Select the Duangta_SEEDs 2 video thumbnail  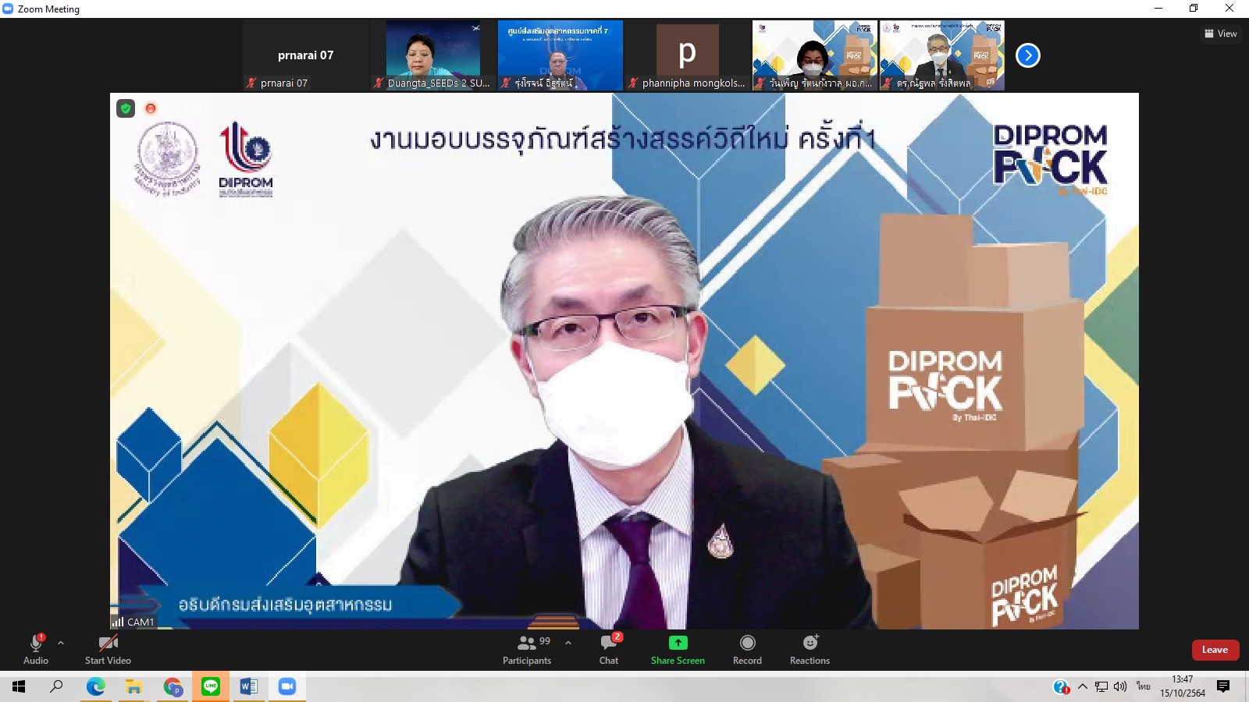coord(433,55)
